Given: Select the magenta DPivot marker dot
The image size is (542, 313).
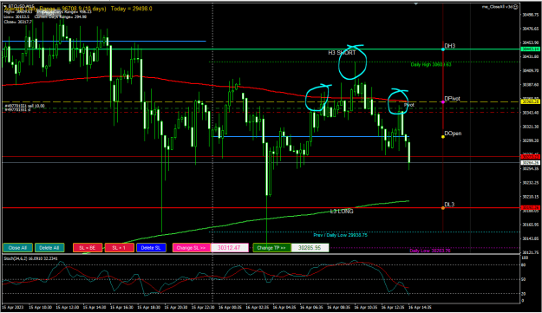Looking at the screenshot, I should coord(443,102).
